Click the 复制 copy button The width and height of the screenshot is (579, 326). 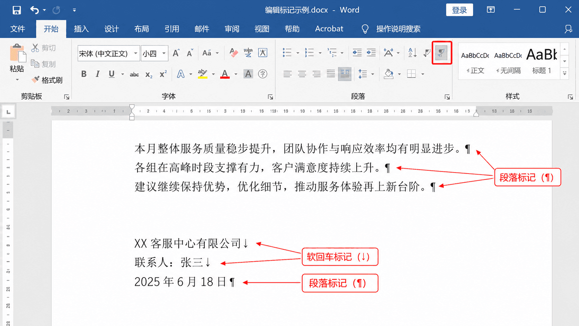(x=44, y=64)
